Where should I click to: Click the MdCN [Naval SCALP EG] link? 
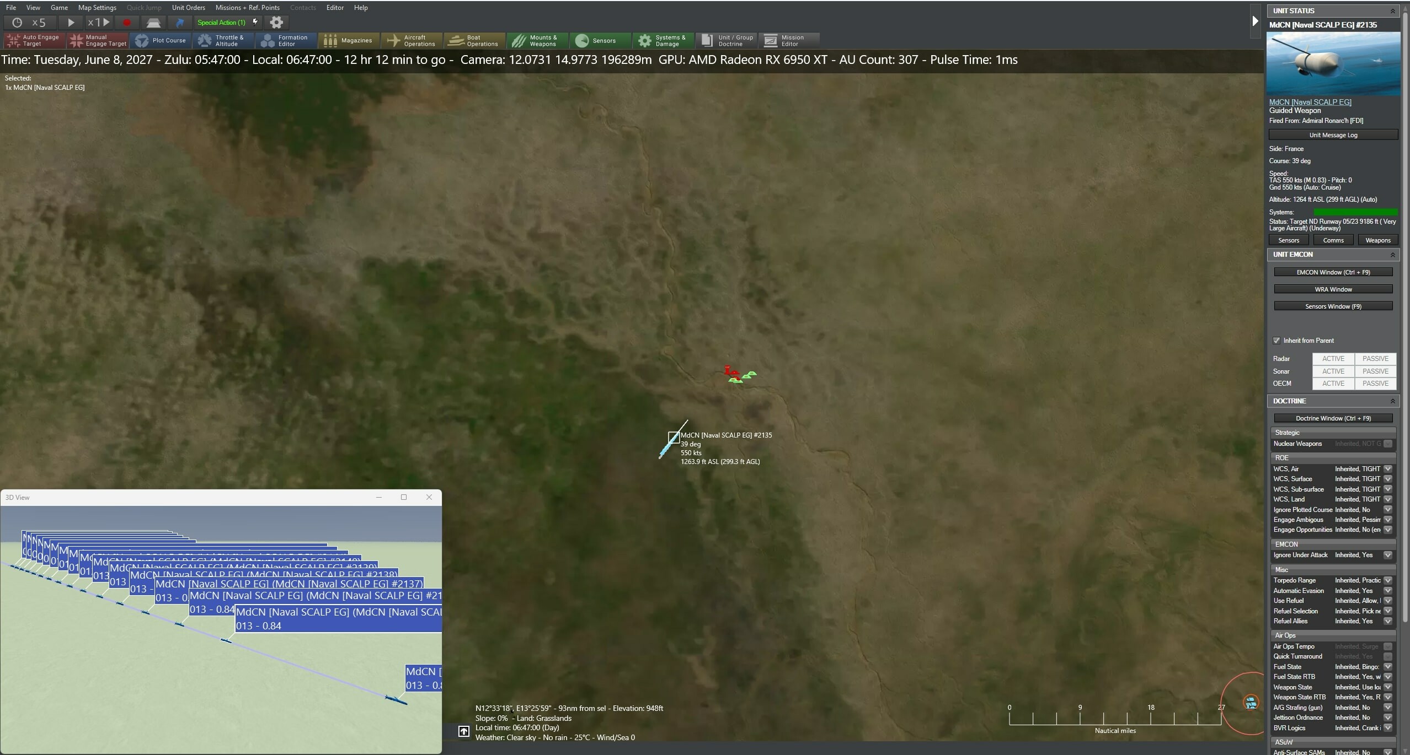coord(1311,101)
